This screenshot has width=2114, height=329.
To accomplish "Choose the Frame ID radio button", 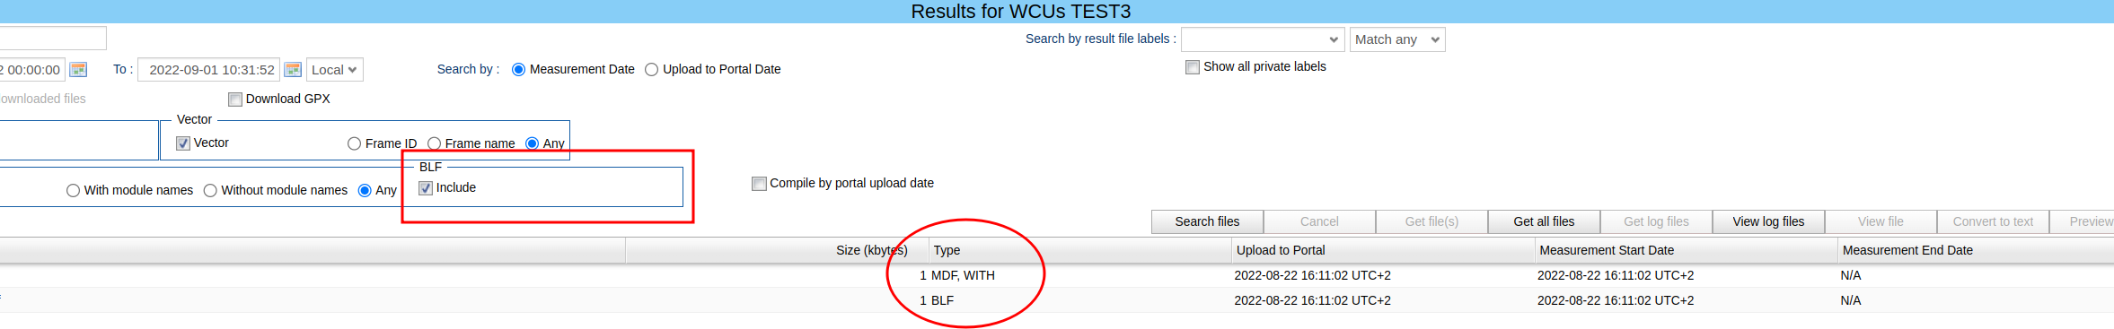I will coord(355,143).
